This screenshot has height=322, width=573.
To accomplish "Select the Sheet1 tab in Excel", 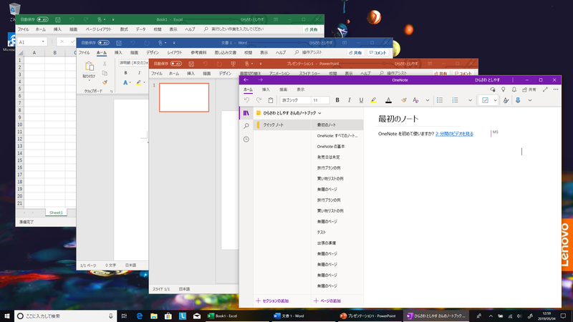I will [x=56, y=213].
